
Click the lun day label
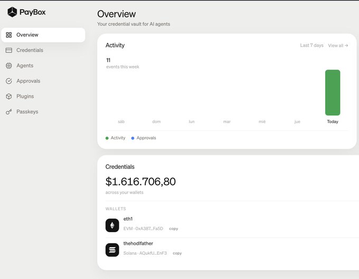(192, 122)
